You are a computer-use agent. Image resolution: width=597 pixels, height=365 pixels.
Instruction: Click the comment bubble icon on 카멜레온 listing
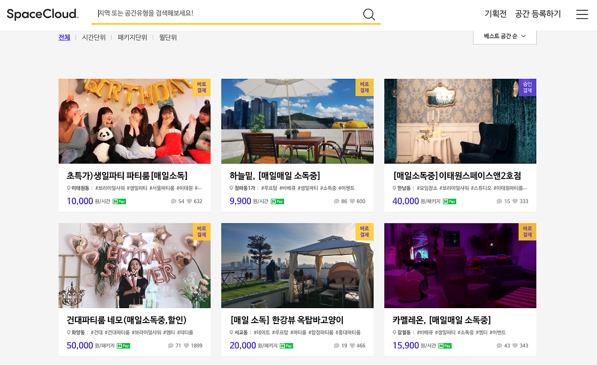point(499,345)
